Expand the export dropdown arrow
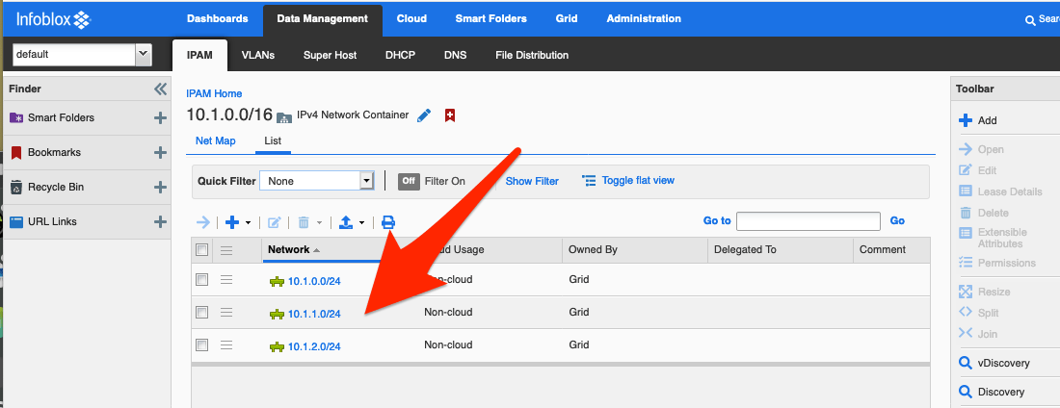 [x=361, y=222]
